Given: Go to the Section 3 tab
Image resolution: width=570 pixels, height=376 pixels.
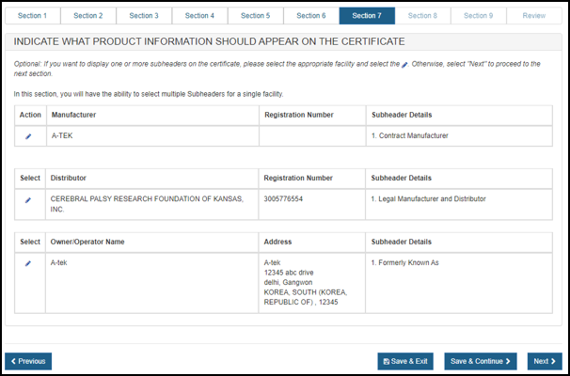Looking at the screenshot, I should click(144, 16).
